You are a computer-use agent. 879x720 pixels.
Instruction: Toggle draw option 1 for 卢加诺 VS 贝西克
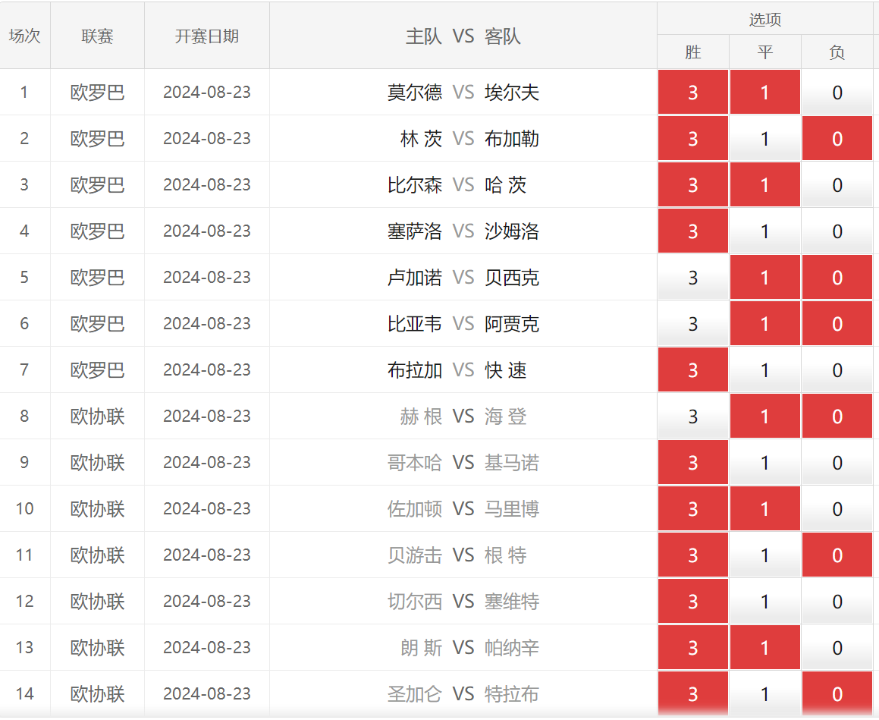(x=764, y=277)
